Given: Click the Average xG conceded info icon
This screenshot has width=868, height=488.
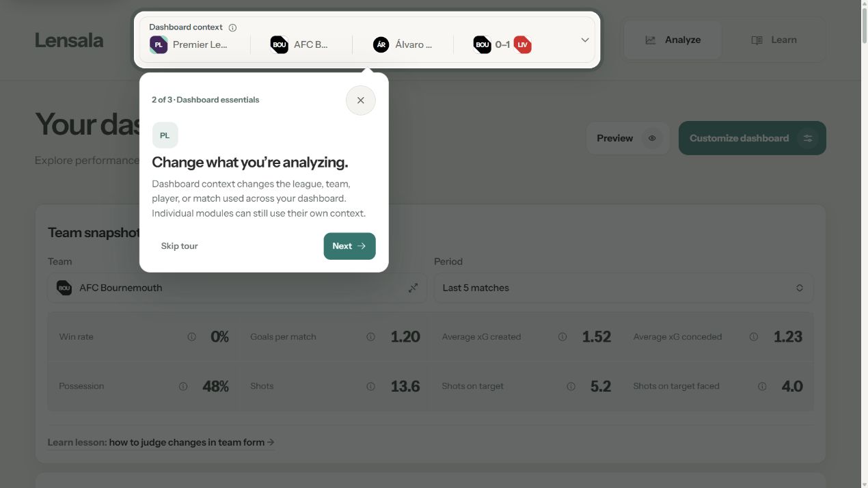Looking at the screenshot, I should 754,337.
